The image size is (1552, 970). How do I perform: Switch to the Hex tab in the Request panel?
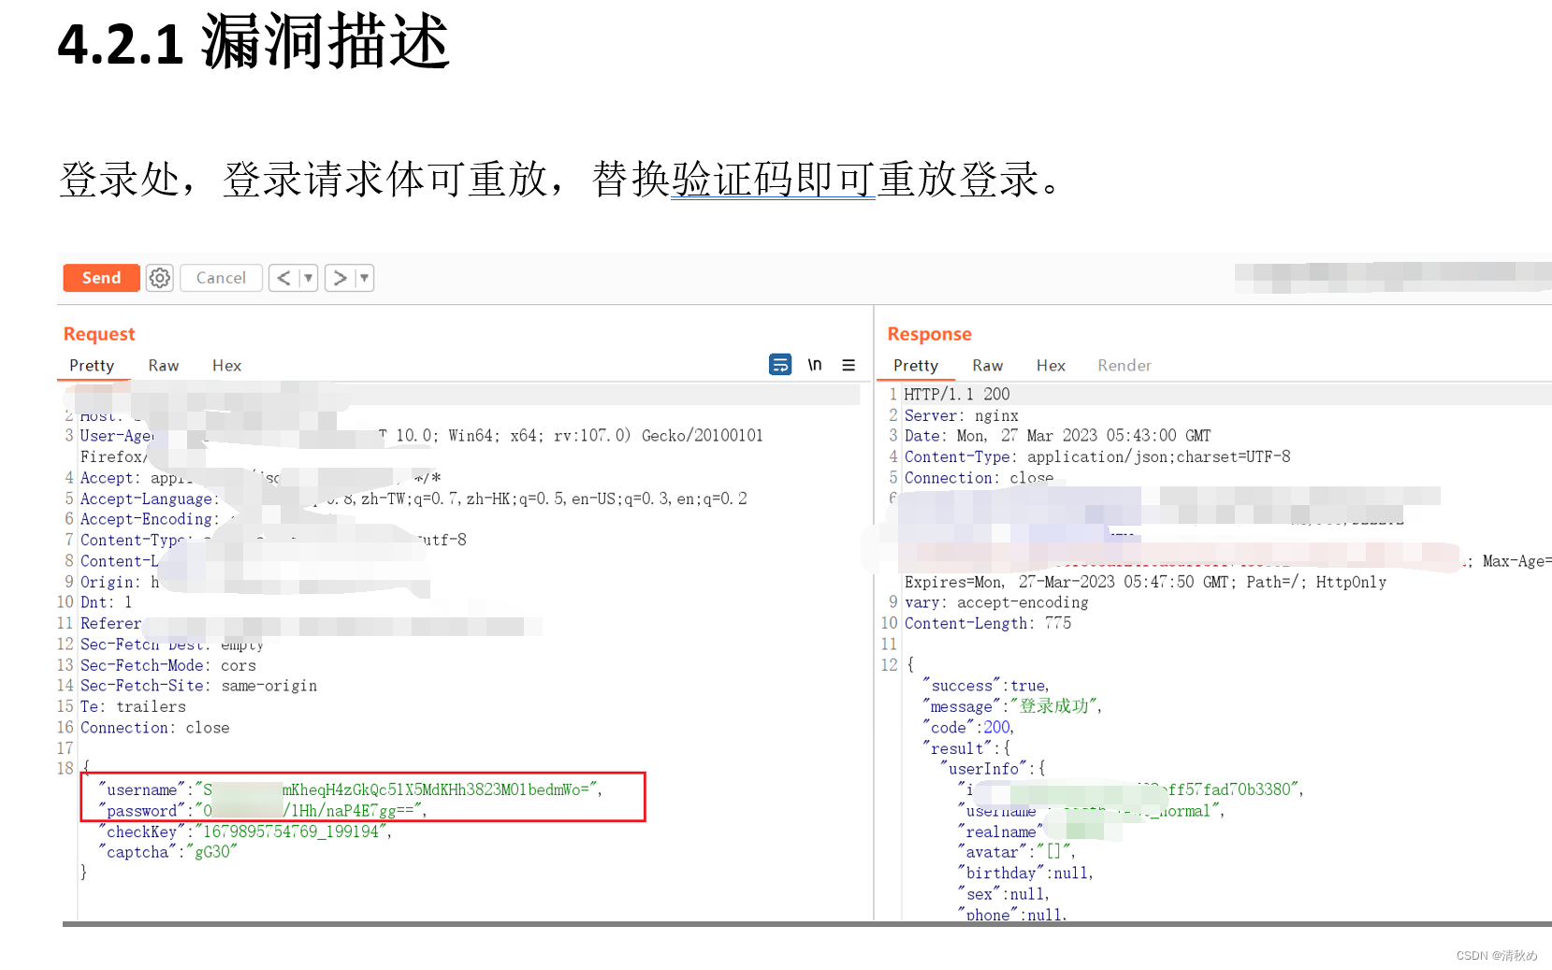(x=226, y=365)
